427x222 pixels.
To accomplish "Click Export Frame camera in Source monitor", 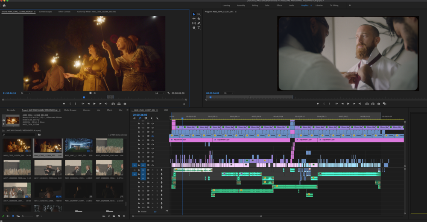I will coord(125,104).
